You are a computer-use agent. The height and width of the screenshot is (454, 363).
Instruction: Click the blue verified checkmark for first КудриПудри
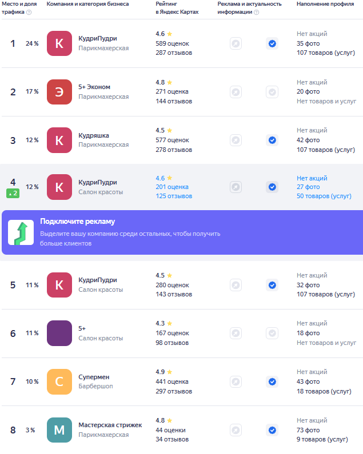(x=272, y=43)
